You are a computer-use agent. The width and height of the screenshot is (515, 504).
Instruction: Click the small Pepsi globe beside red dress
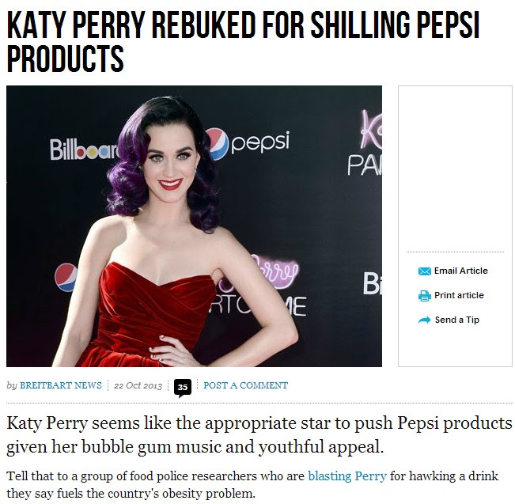[x=66, y=277]
